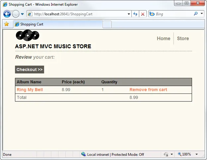Click the vinyl records store logo
207x160 pixels.
point(27,35)
